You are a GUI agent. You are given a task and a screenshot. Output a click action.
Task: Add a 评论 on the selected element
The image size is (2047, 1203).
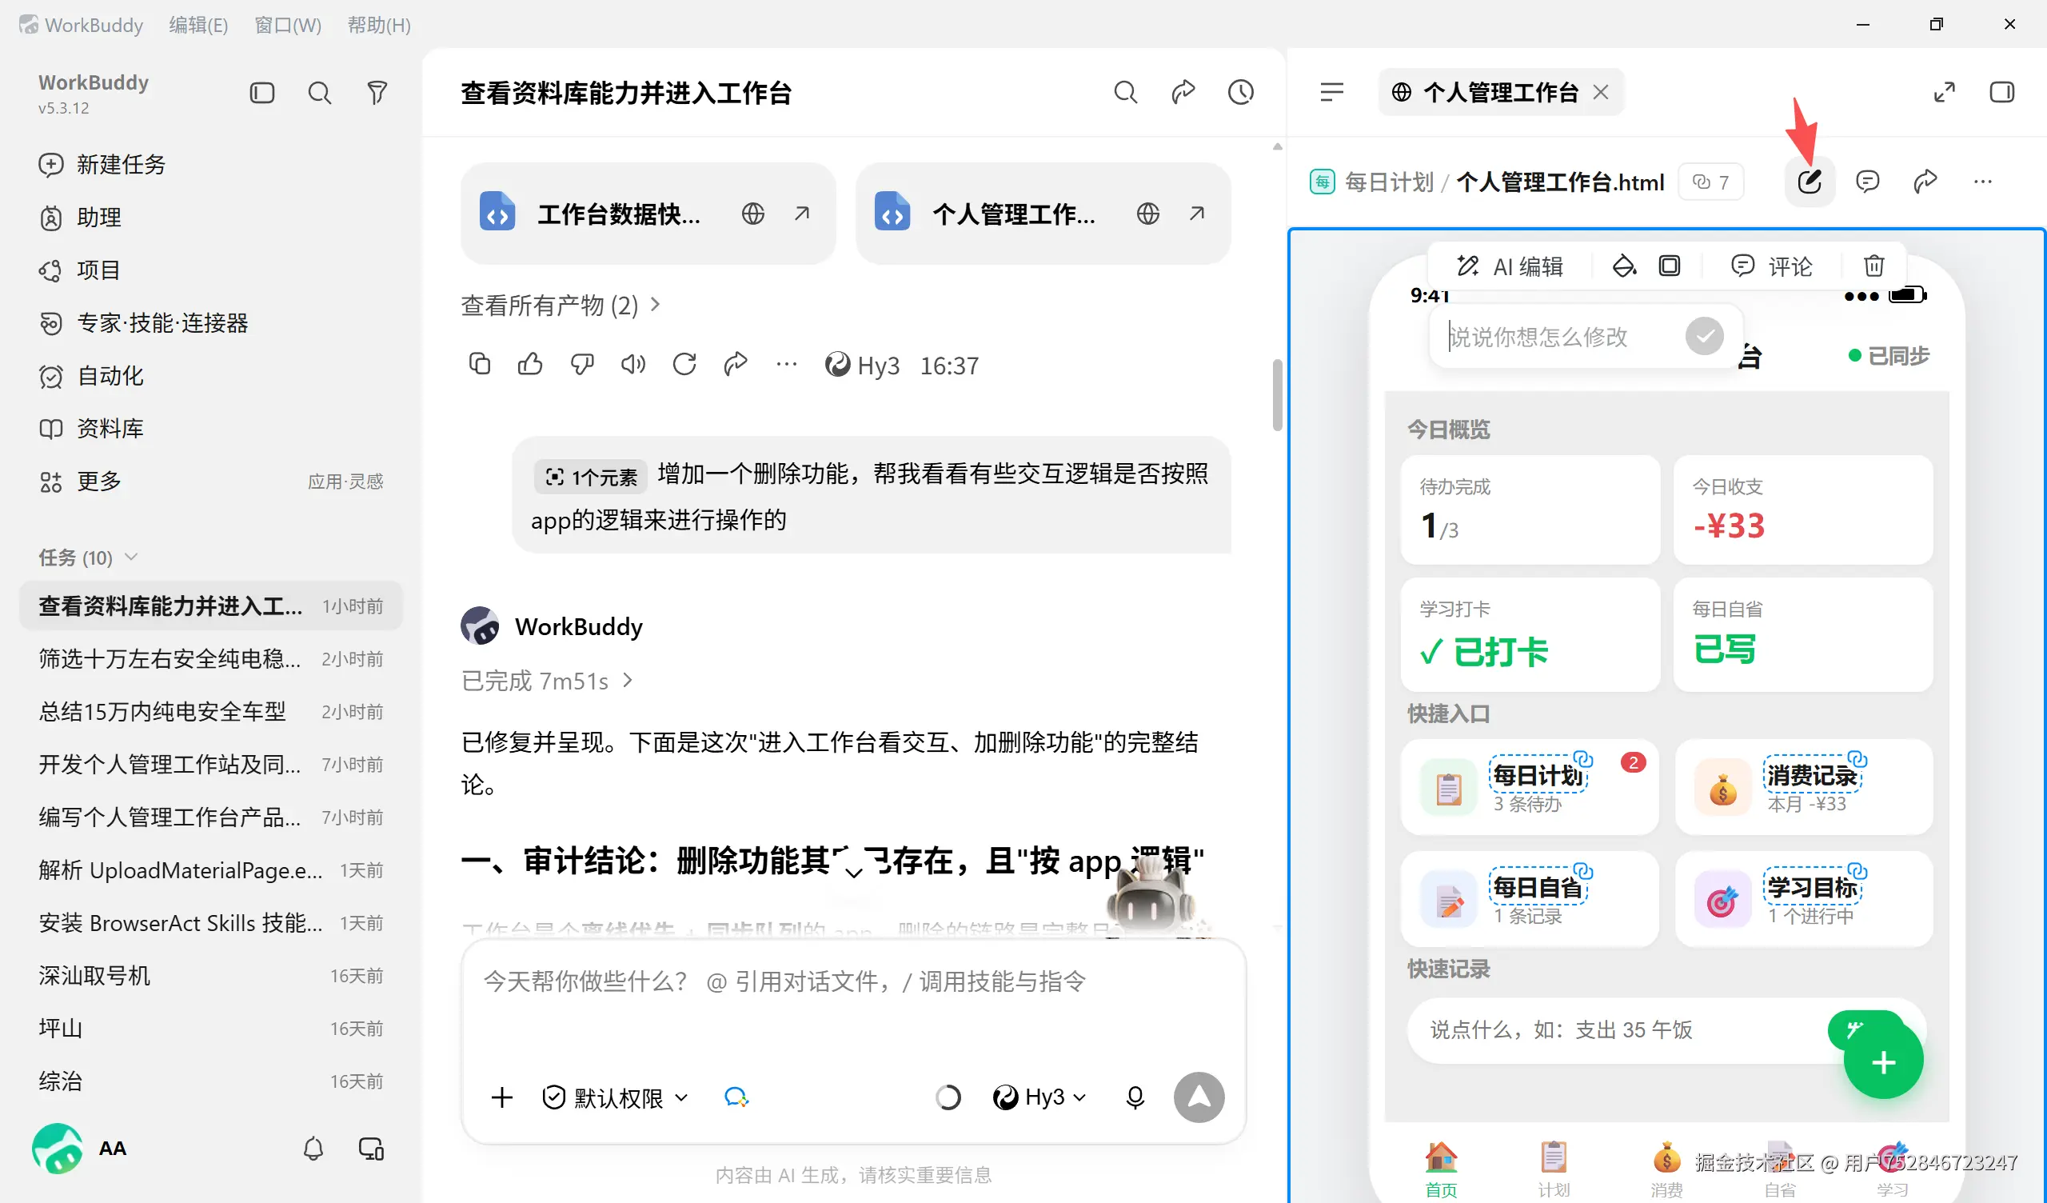coord(1772,266)
